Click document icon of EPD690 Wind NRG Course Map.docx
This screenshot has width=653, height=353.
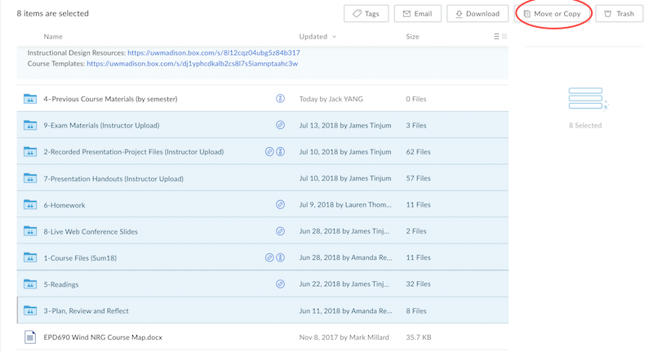point(30,337)
